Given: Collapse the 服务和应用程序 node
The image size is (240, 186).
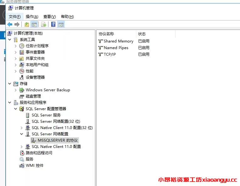Looking at the screenshot, I should pyautogui.click(x=10, y=102).
